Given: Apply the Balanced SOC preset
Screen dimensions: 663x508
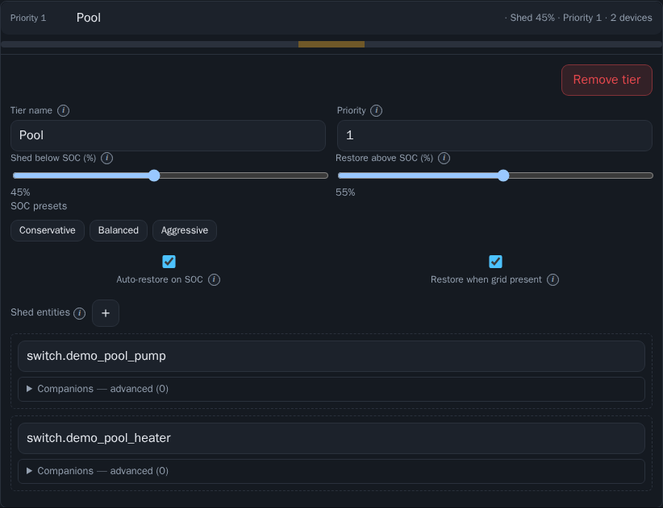Looking at the screenshot, I should click(x=119, y=230).
